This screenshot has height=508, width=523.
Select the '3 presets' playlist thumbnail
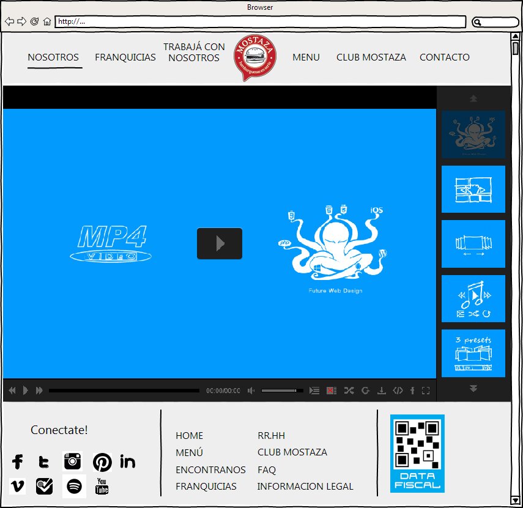(x=473, y=353)
